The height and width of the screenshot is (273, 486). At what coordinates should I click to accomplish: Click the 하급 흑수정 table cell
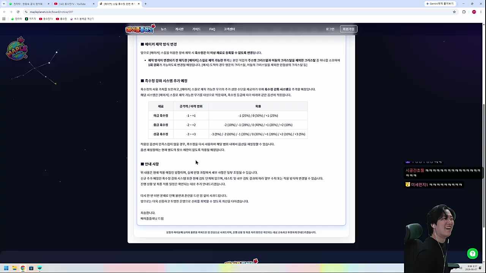(x=161, y=116)
